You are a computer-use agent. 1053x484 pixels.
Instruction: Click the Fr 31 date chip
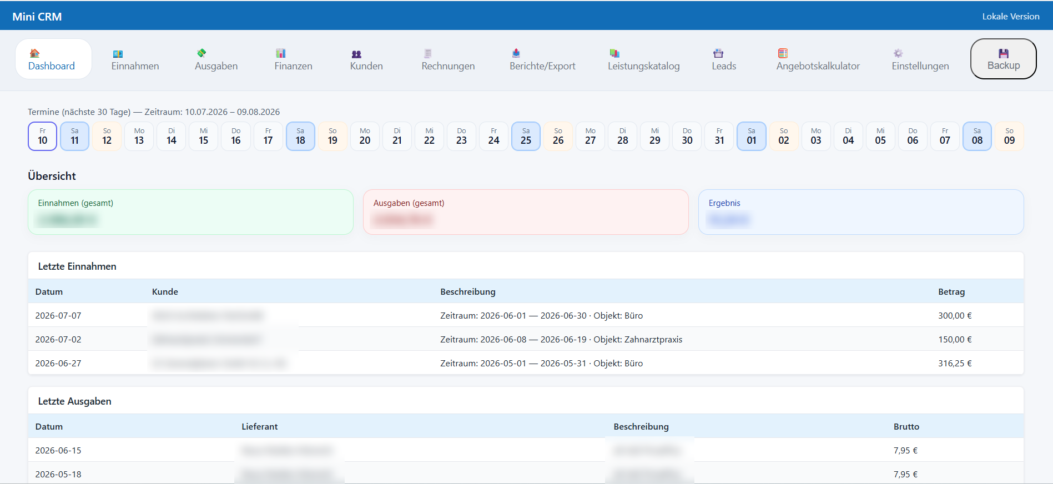(x=719, y=136)
